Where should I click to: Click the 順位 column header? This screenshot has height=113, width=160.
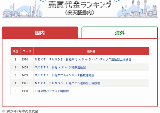point(15,51)
